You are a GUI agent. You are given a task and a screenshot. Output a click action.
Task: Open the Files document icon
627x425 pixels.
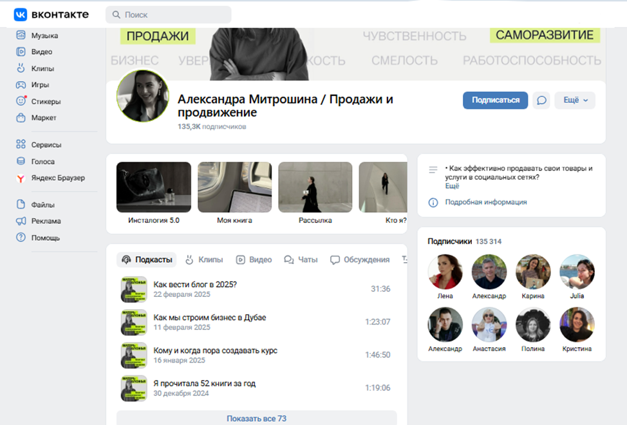21,204
